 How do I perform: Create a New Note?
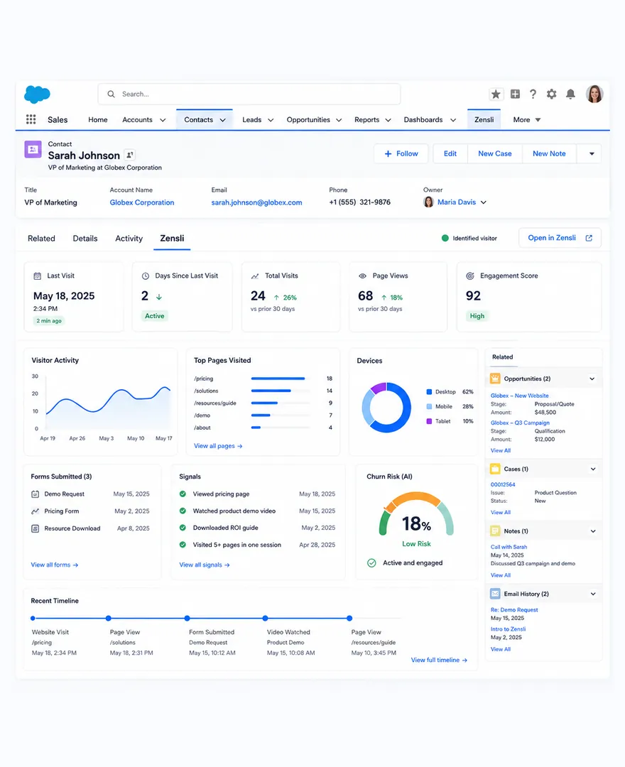pos(549,153)
